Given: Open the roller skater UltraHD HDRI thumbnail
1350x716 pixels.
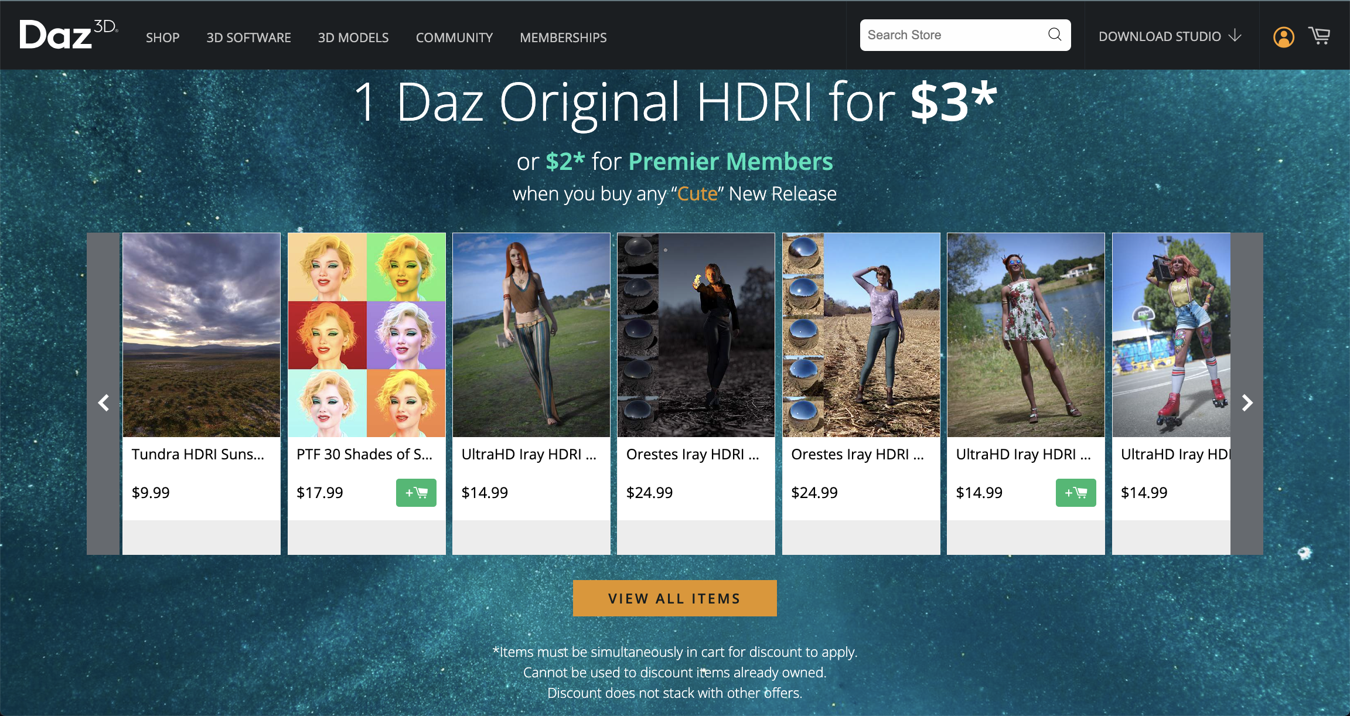Looking at the screenshot, I should coord(1171,335).
